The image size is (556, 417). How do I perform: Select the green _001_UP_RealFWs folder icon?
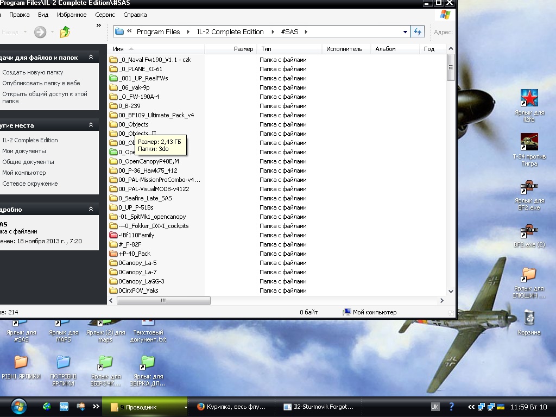[113, 78]
